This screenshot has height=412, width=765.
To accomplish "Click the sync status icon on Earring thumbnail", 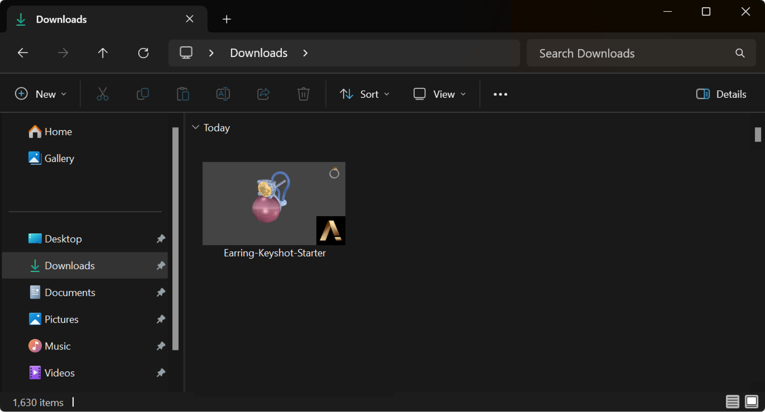I will [x=334, y=173].
